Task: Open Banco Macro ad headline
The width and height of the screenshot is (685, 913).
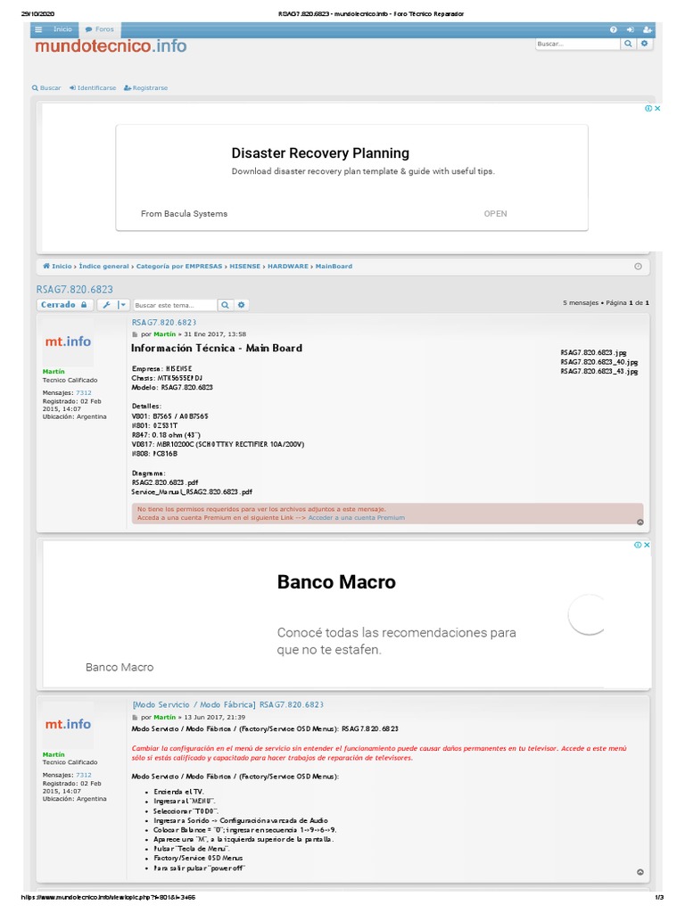Action: [336, 581]
